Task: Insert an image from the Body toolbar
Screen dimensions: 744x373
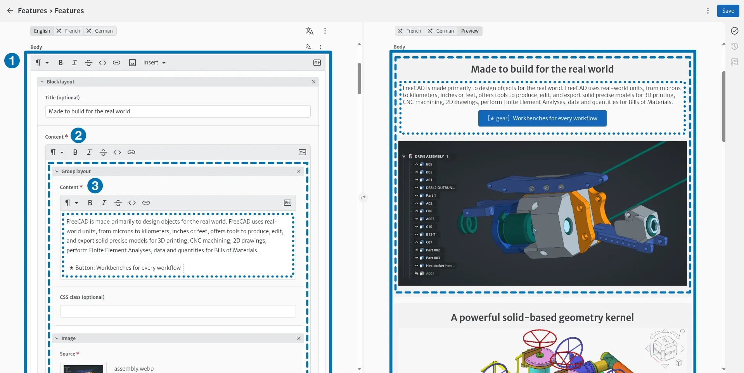Action: [132, 62]
